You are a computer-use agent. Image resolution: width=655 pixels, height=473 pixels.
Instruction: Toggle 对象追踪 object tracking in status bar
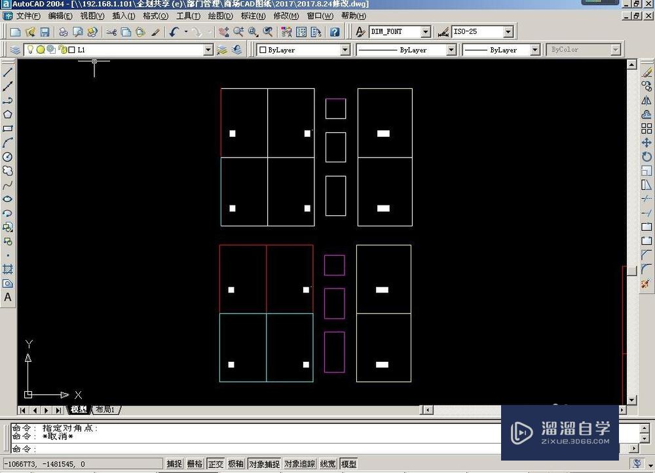click(x=299, y=464)
